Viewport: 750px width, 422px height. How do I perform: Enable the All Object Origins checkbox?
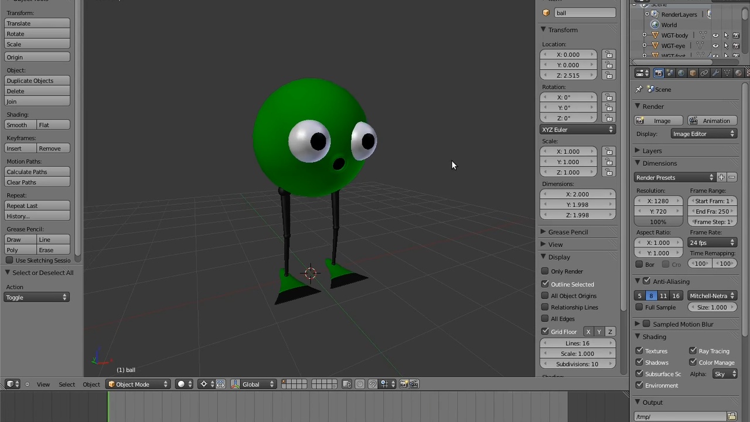(545, 296)
